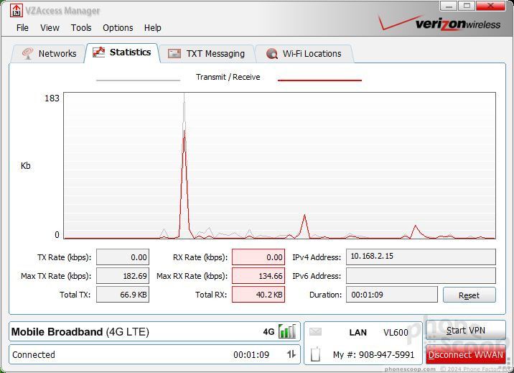Click the Mobile Broadband (4G LTE) label

coord(80,331)
